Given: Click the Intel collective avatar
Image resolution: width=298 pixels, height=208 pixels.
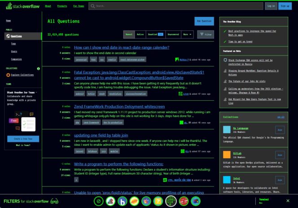Looking at the screenshot, I should tap(227, 179).
